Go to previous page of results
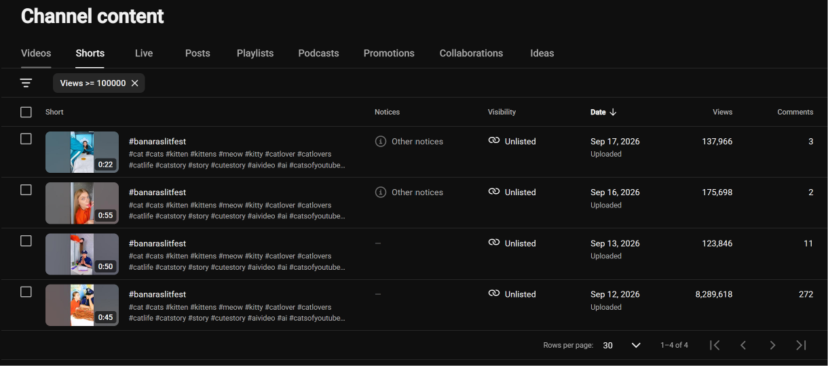 pyautogui.click(x=743, y=345)
